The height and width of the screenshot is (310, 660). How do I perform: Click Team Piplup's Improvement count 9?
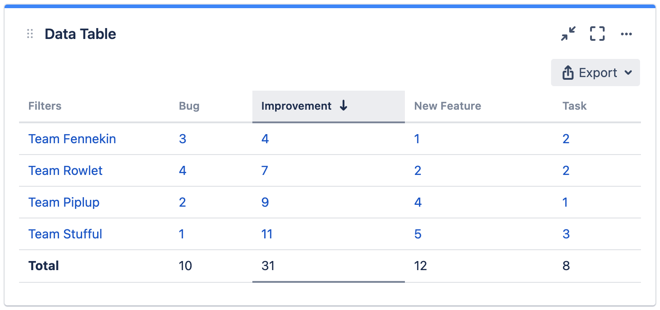(x=265, y=202)
